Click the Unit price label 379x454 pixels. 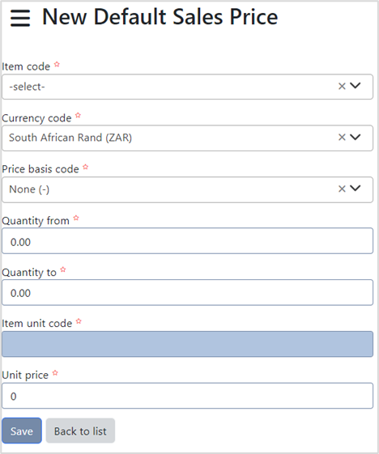(x=25, y=375)
